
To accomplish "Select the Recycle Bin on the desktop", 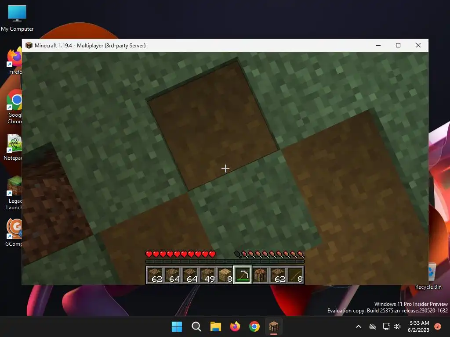I will point(432,276).
